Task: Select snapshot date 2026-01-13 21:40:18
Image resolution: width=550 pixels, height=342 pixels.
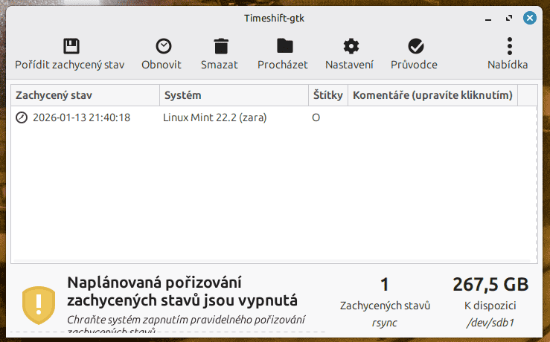Action: point(81,117)
